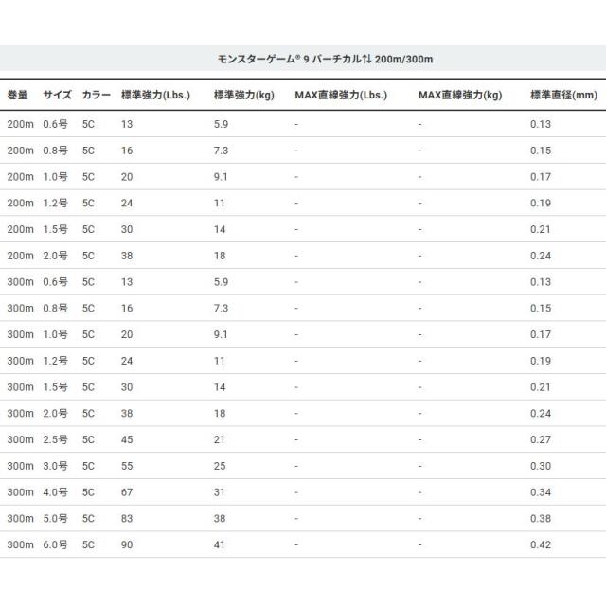Click 0.24 diameter in the 200m 2.0号 row
This screenshot has height=606, width=606.
pyautogui.click(x=541, y=256)
